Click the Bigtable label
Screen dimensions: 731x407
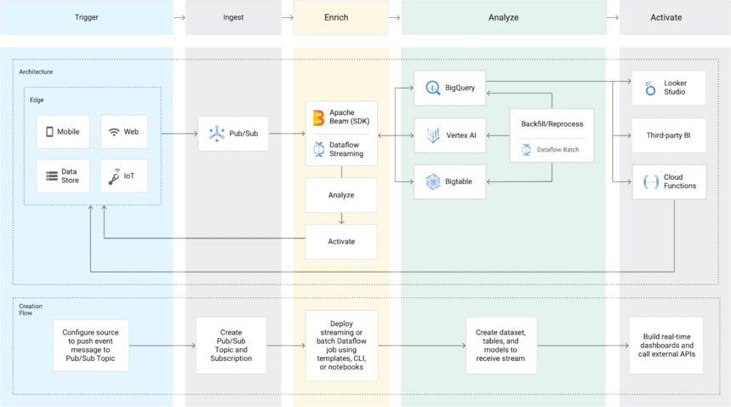click(459, 181)
